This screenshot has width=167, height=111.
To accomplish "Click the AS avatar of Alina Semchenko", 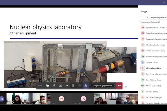I will click(143, 45).
